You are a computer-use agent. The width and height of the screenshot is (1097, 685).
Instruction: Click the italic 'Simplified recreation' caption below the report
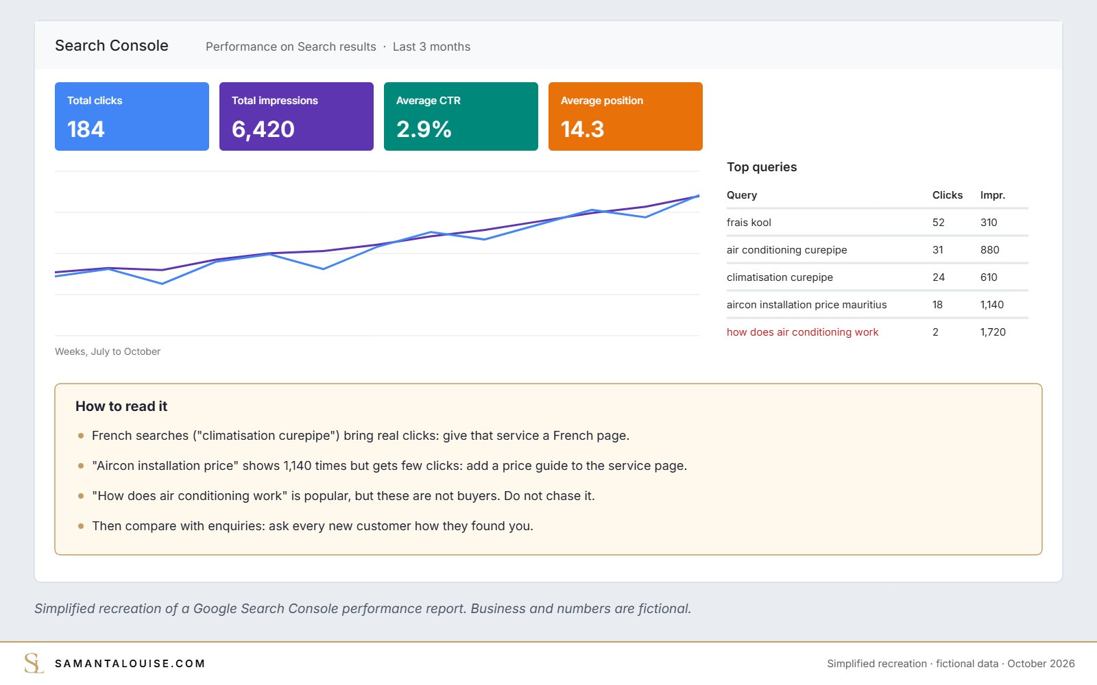363,608
